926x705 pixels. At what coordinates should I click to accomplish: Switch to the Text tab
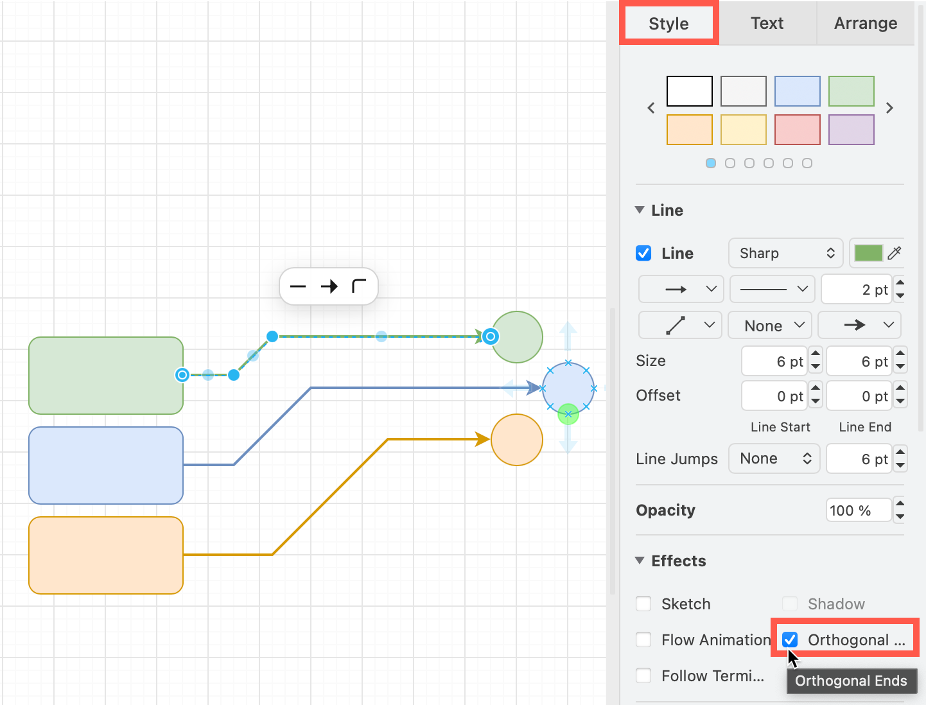click(x=767, y=23)
